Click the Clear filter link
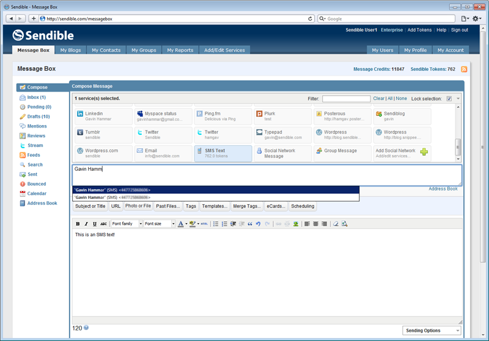The width and height of the screenshot is (489, 341). click(x=378, y=98)
